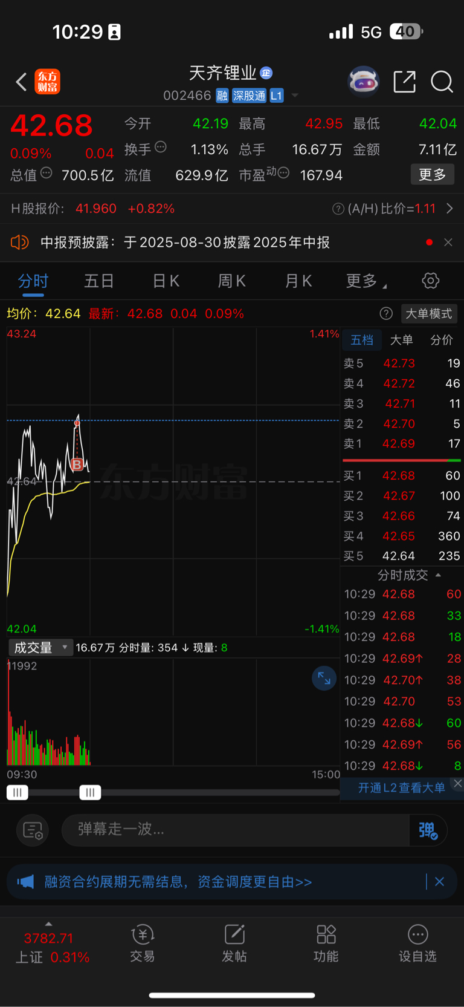Screen dimensions: 464x1007
Task: Switch to 月K chart tab
Action: 298,281
